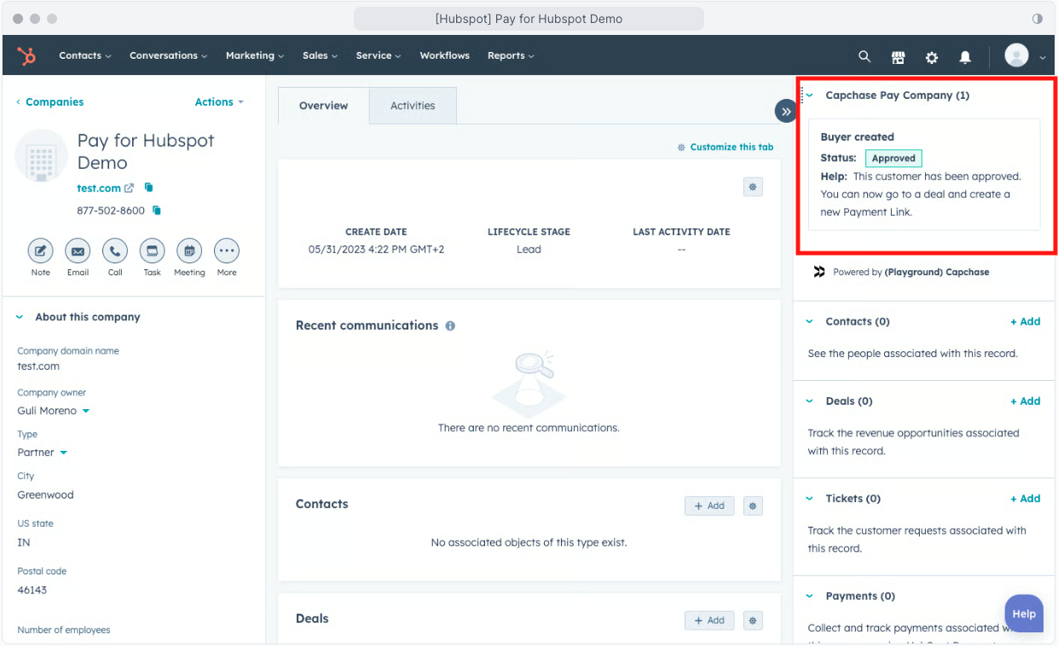Switch to the Activities tab

point(413,106)
